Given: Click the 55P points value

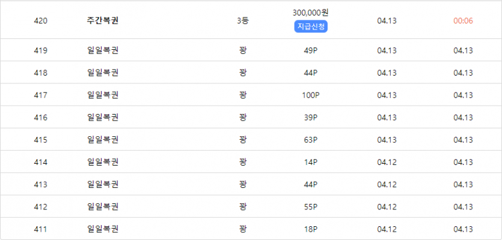Looking at the screenshot, I should [x=311, y=207].
